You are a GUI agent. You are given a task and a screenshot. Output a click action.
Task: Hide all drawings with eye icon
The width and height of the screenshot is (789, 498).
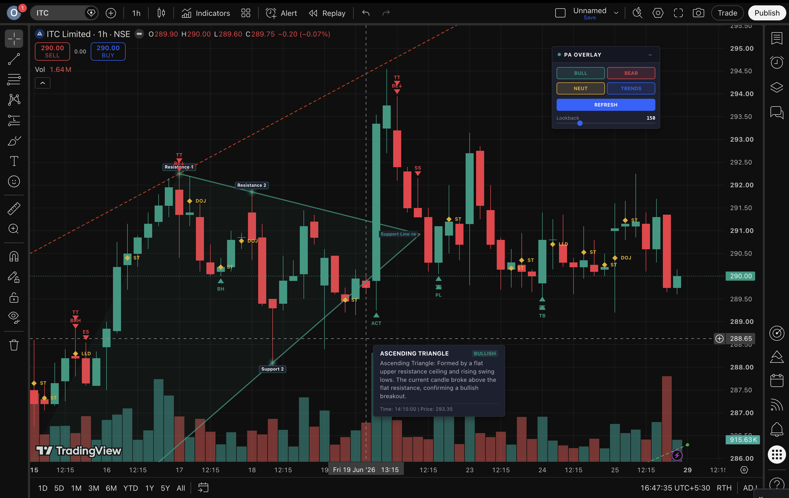tap(14, 317)
